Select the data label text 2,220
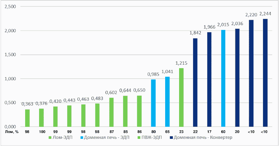 tap(251, 15)
